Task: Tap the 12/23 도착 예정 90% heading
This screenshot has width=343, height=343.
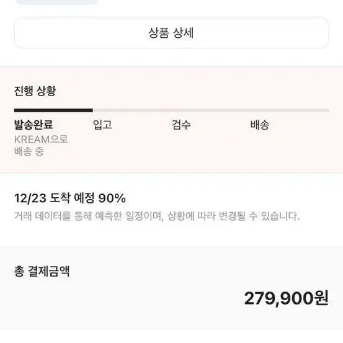Action: [x=70, y=198]
